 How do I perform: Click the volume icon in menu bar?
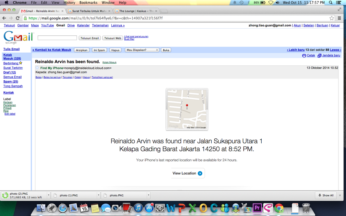(x=277, y=2)
